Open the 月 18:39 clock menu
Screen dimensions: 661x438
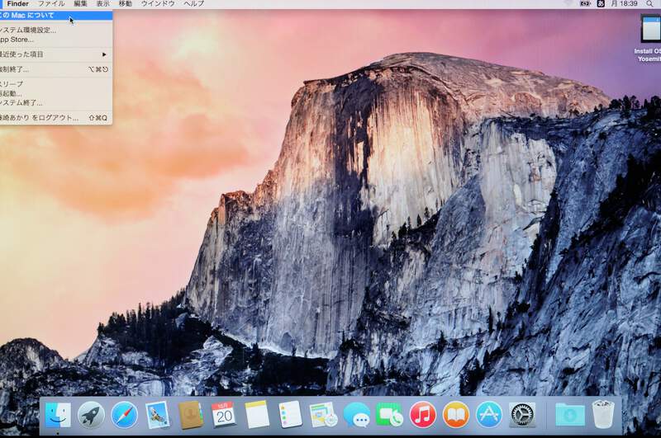[625, 3]
